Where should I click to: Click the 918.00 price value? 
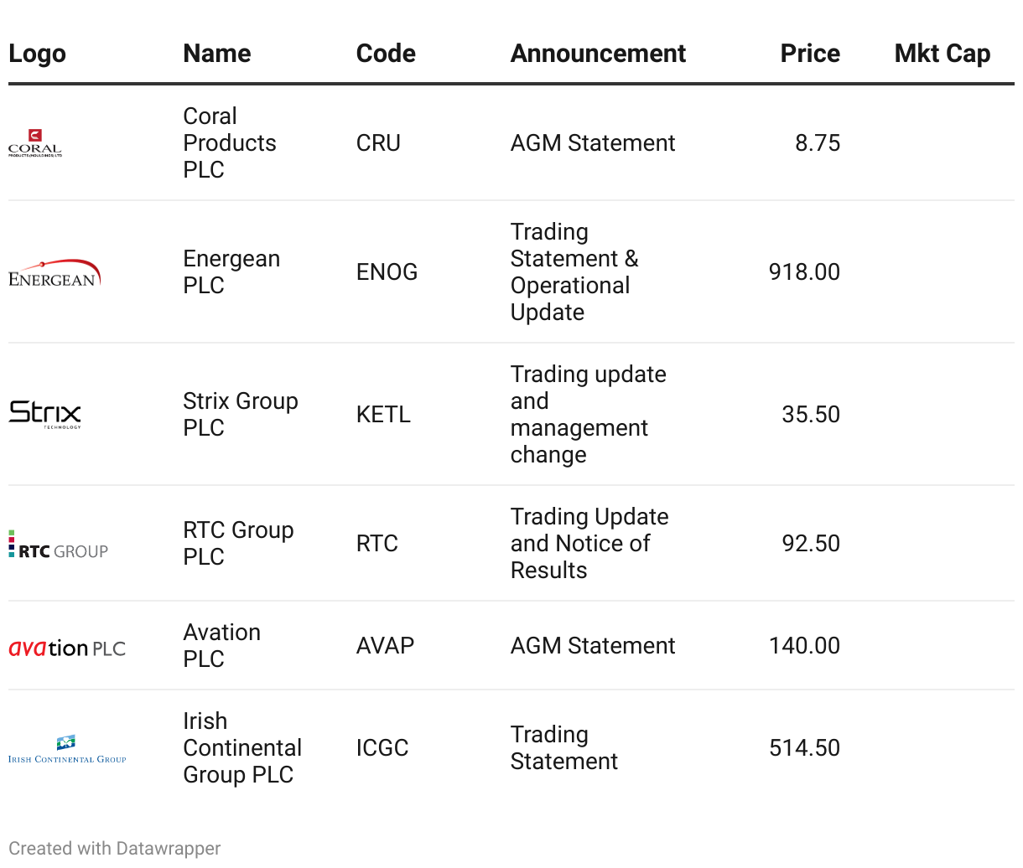[x=803, y=271]
